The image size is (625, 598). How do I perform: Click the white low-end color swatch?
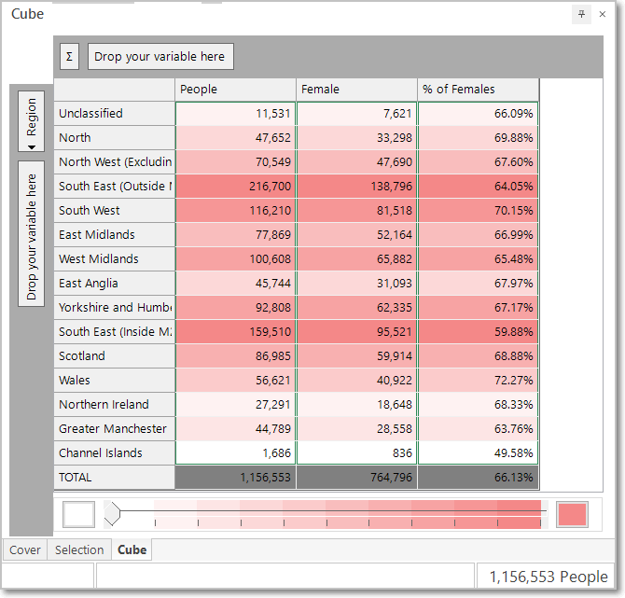(79, 514)
